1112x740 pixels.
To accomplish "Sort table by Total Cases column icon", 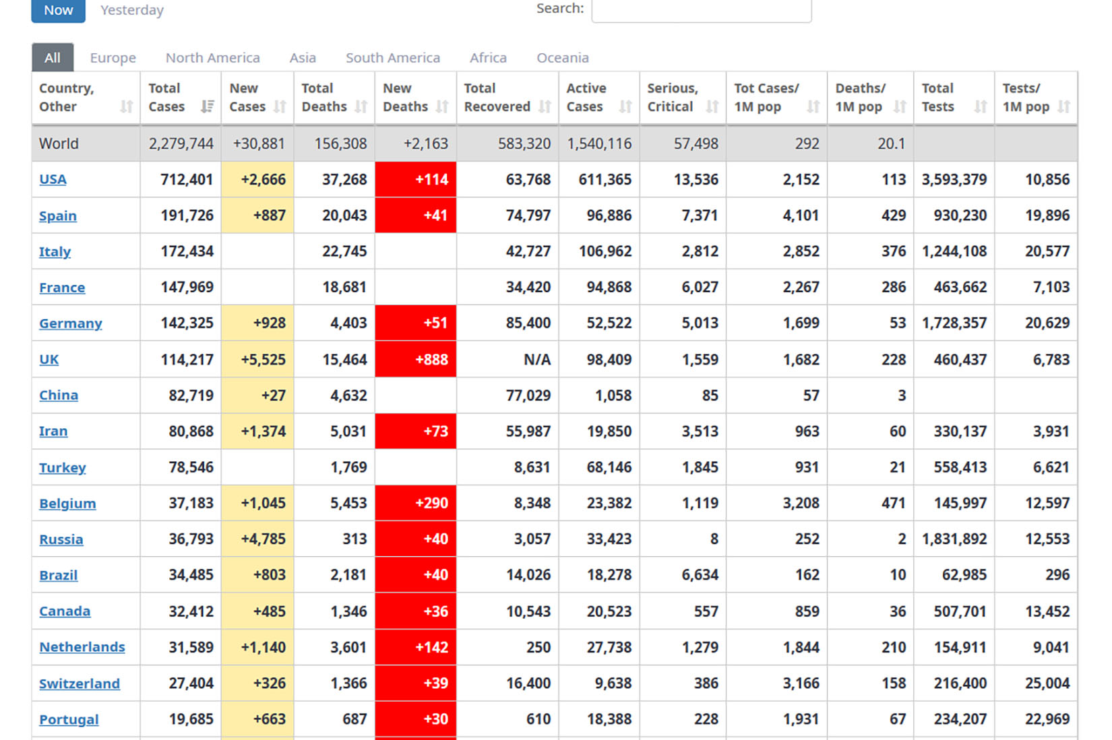I will (207, 106).
